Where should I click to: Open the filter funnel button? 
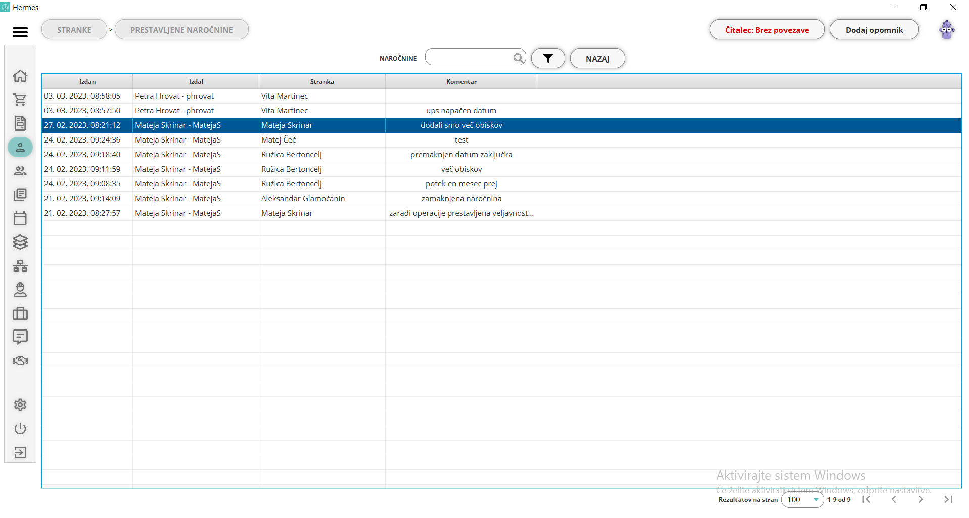pyautogui.click(x=548, y=58)
